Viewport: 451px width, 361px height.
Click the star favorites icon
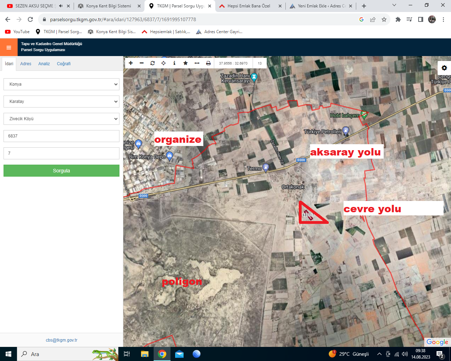[185, 63]
